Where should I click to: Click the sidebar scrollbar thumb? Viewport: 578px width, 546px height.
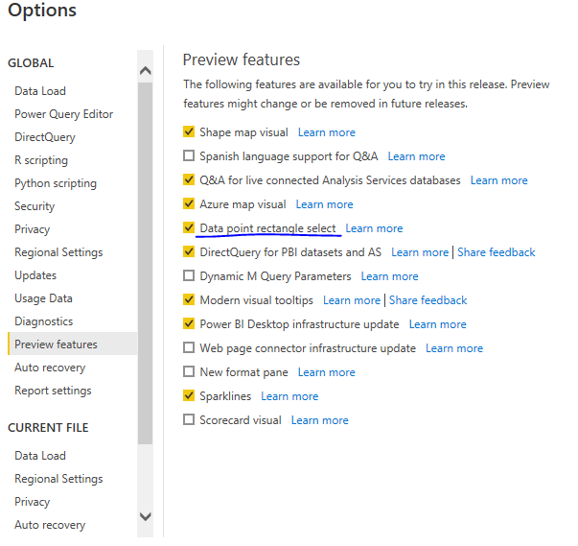[x=146, y=264]
